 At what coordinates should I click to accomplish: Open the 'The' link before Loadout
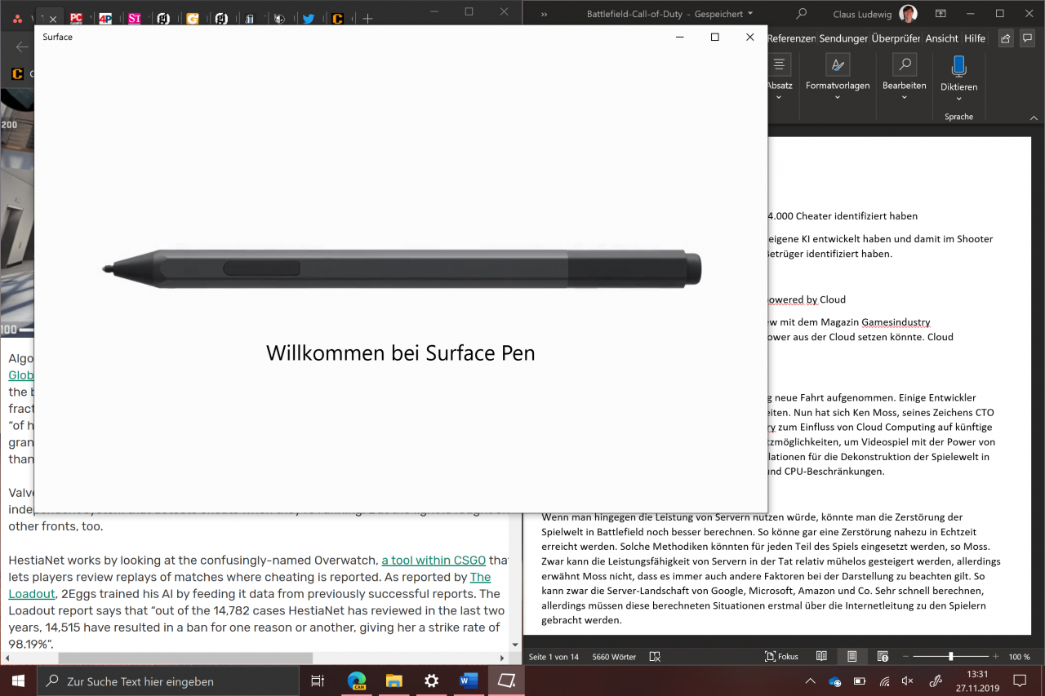(x=480, y=577)
